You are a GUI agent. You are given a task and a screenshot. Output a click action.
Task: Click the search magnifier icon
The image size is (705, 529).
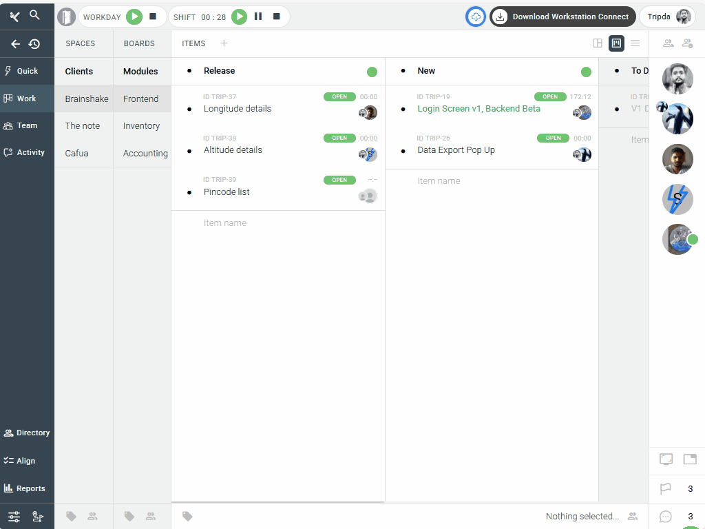pyautogui.click(x=34, y=14)
